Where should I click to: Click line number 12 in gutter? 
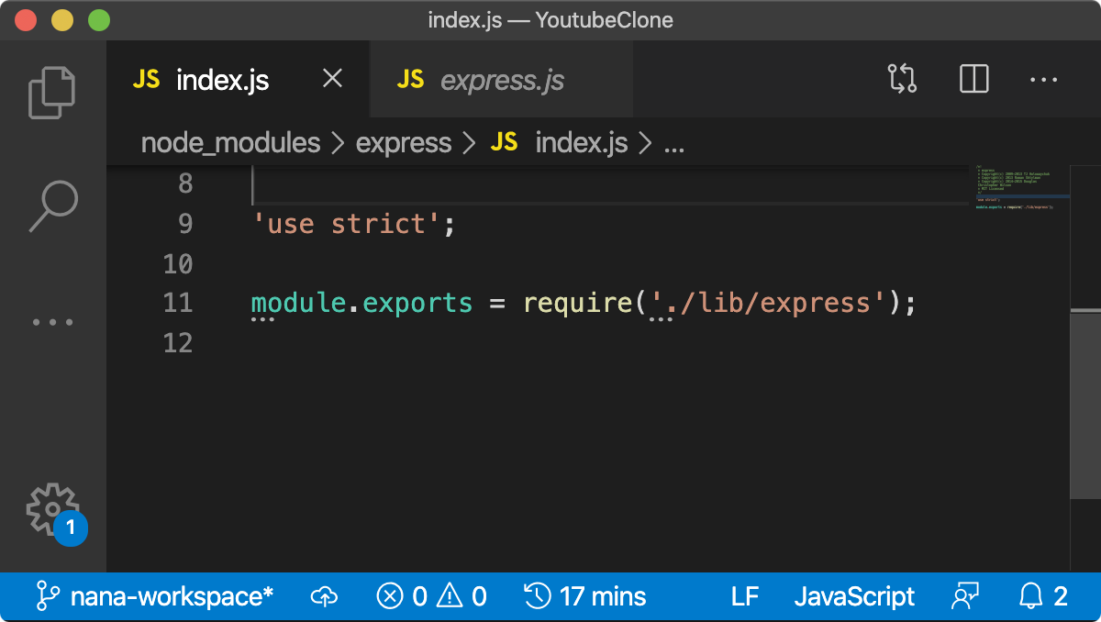[x=177, y=343]
